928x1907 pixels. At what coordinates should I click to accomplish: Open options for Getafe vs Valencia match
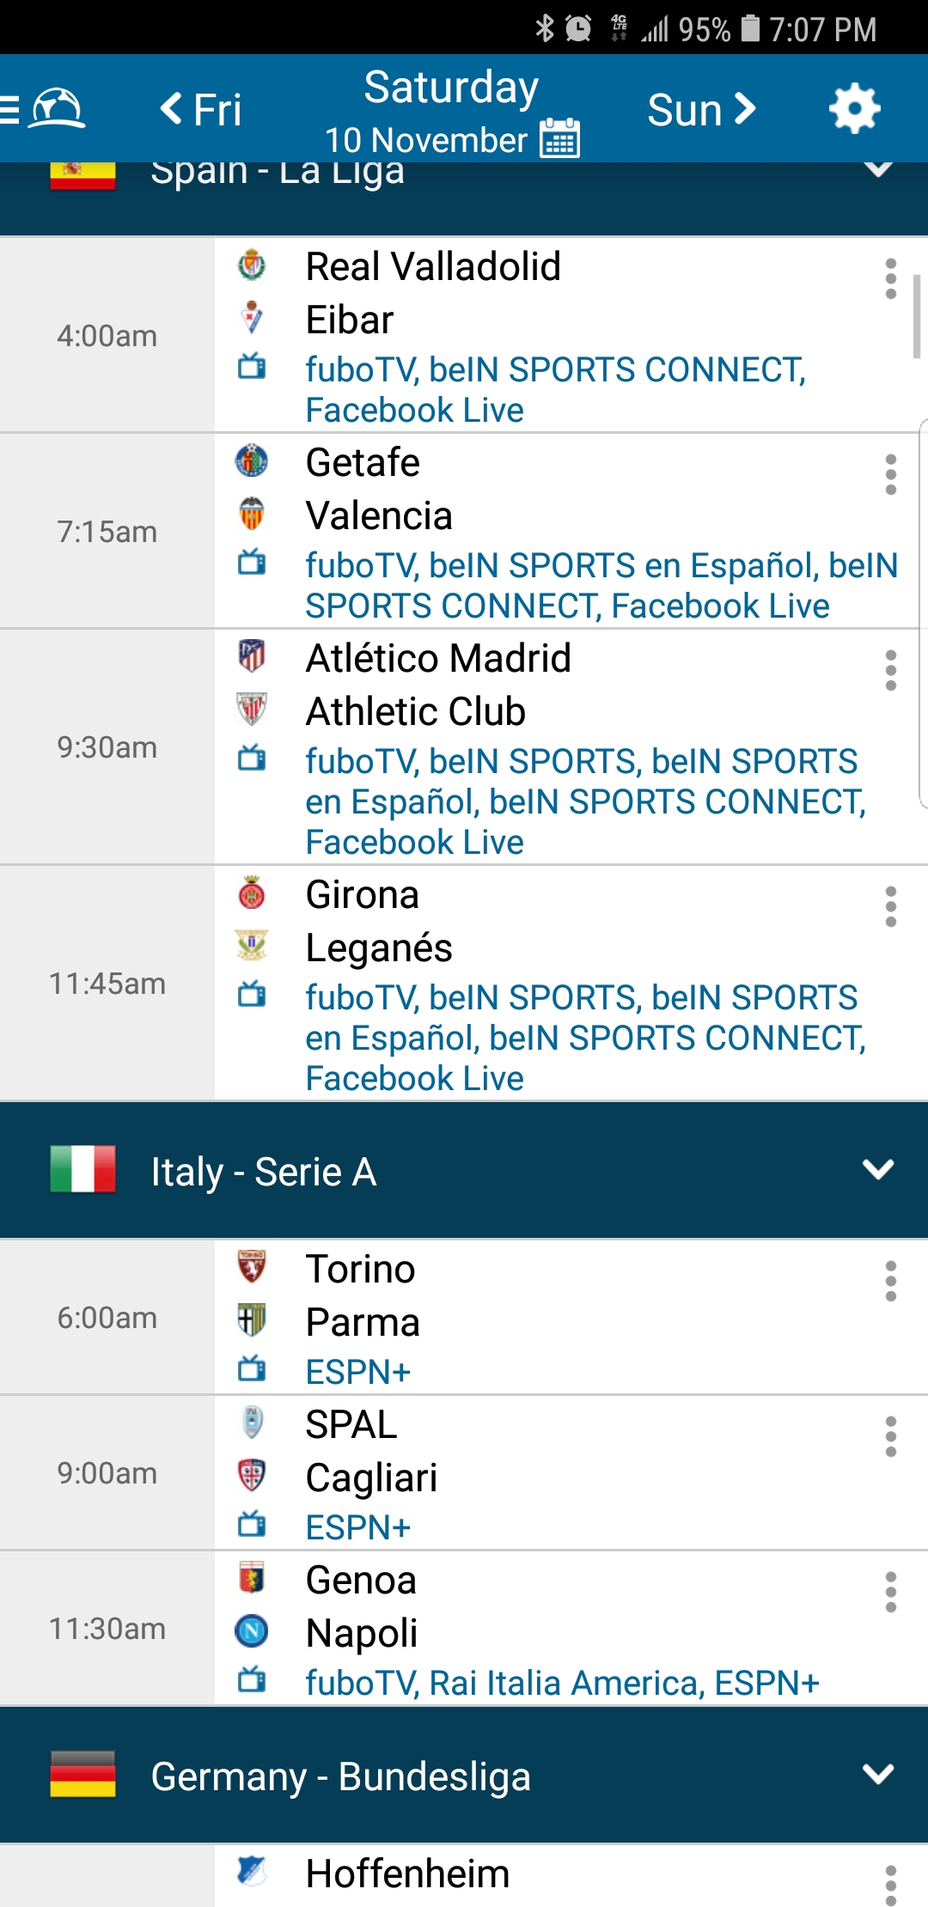click(x=890, y=475)
